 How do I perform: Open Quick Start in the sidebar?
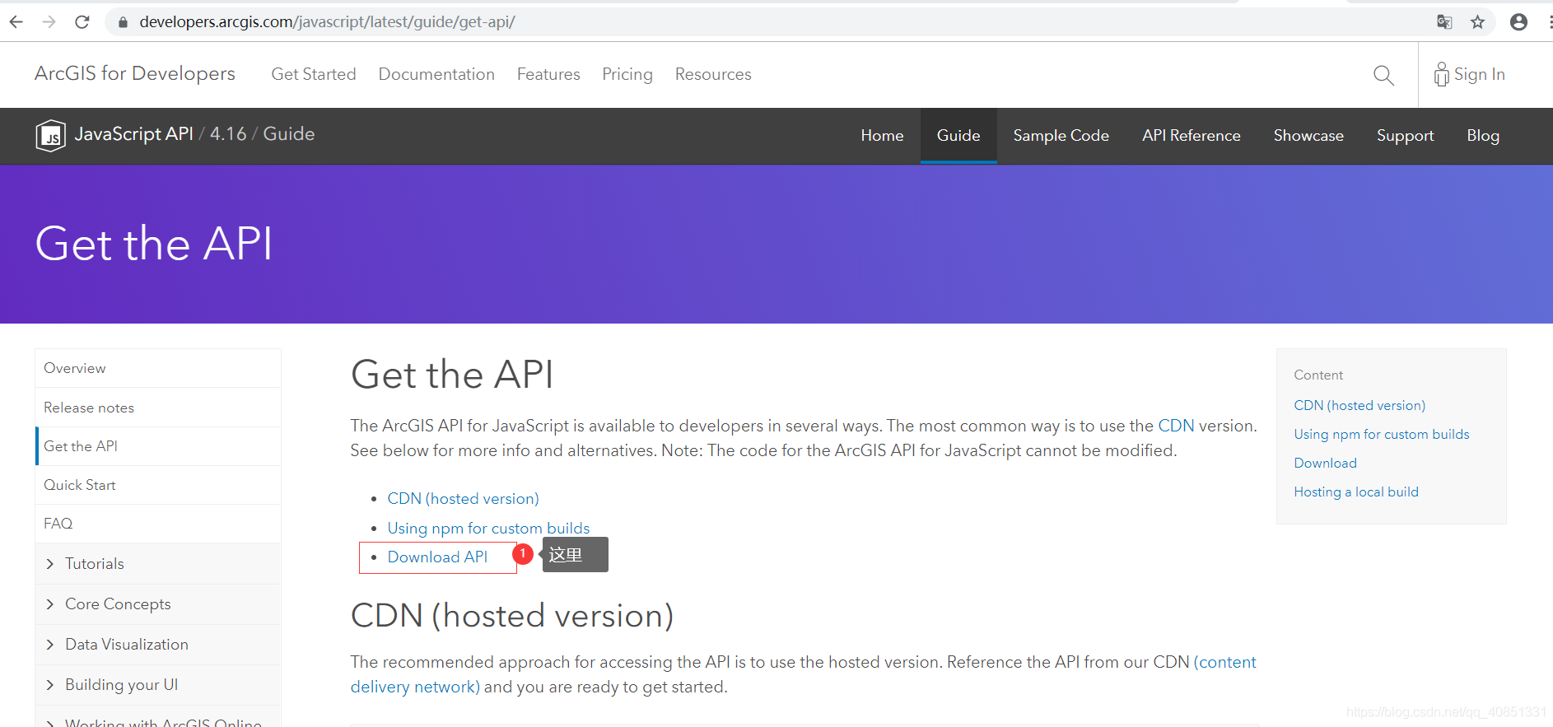point(158,485)
